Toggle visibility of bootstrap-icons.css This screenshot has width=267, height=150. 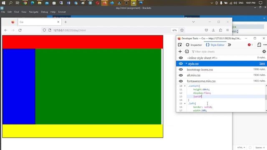(x=181, y=70)
